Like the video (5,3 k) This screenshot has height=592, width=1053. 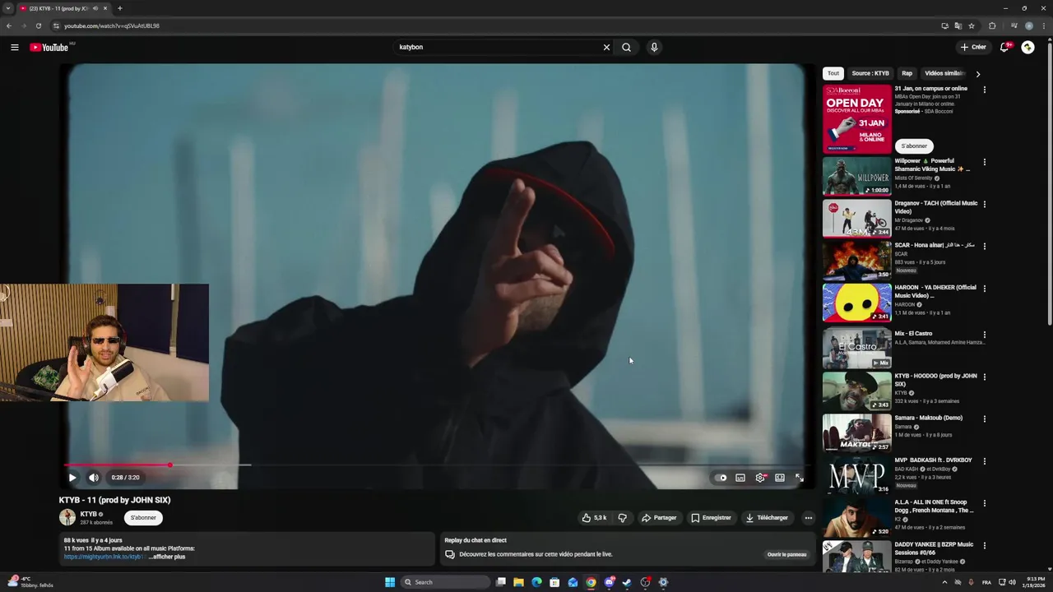[594, 518]
